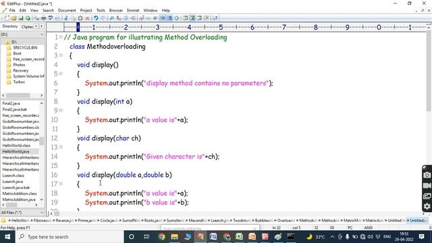The image size is (432, 243).
Task: Click the screen recorder camera snapshot icon
Action: click(x=427, y=175)
